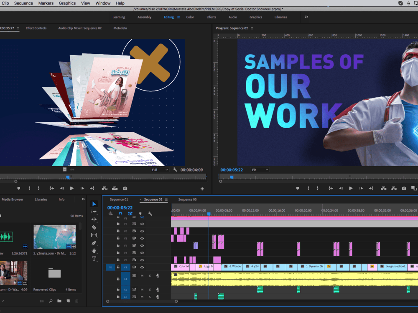
Task: Export frame from Program monitor
Action: click(x=404, y=188)
